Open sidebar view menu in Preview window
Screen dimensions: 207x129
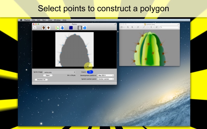[x=122, y=27]
